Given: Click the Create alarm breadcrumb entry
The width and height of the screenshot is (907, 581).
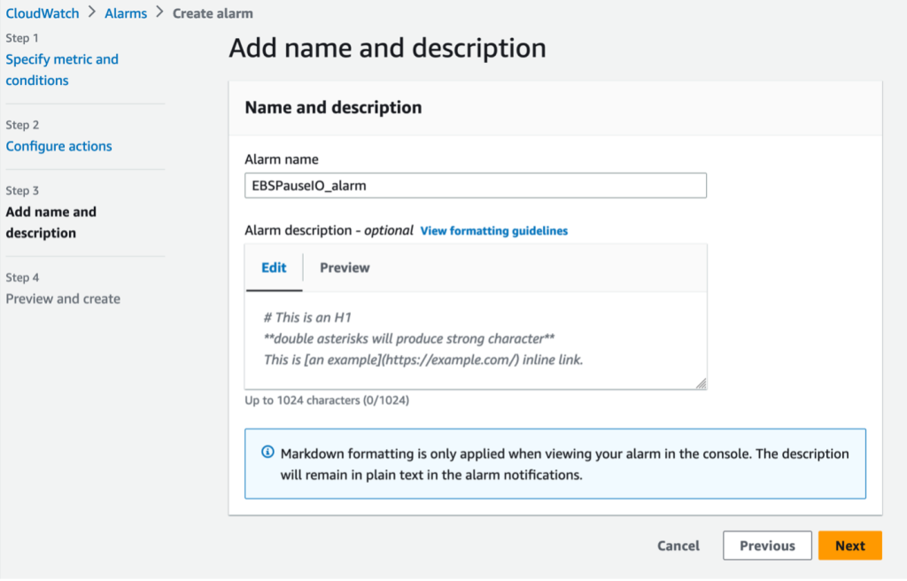Looking at the screenshot, I should coord(213,13).
